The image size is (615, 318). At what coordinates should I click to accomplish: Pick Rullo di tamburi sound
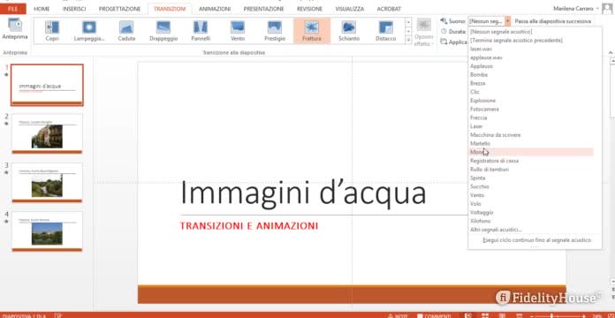pyautogui.click(x=490, y=170)
